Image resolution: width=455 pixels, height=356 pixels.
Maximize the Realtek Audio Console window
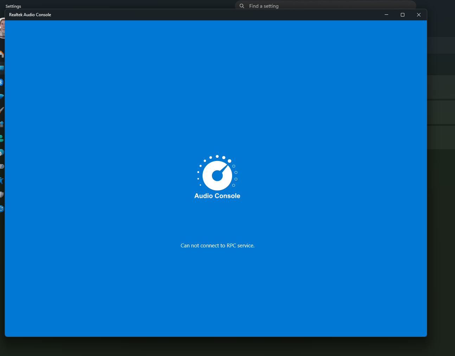(x=403, y=15)
